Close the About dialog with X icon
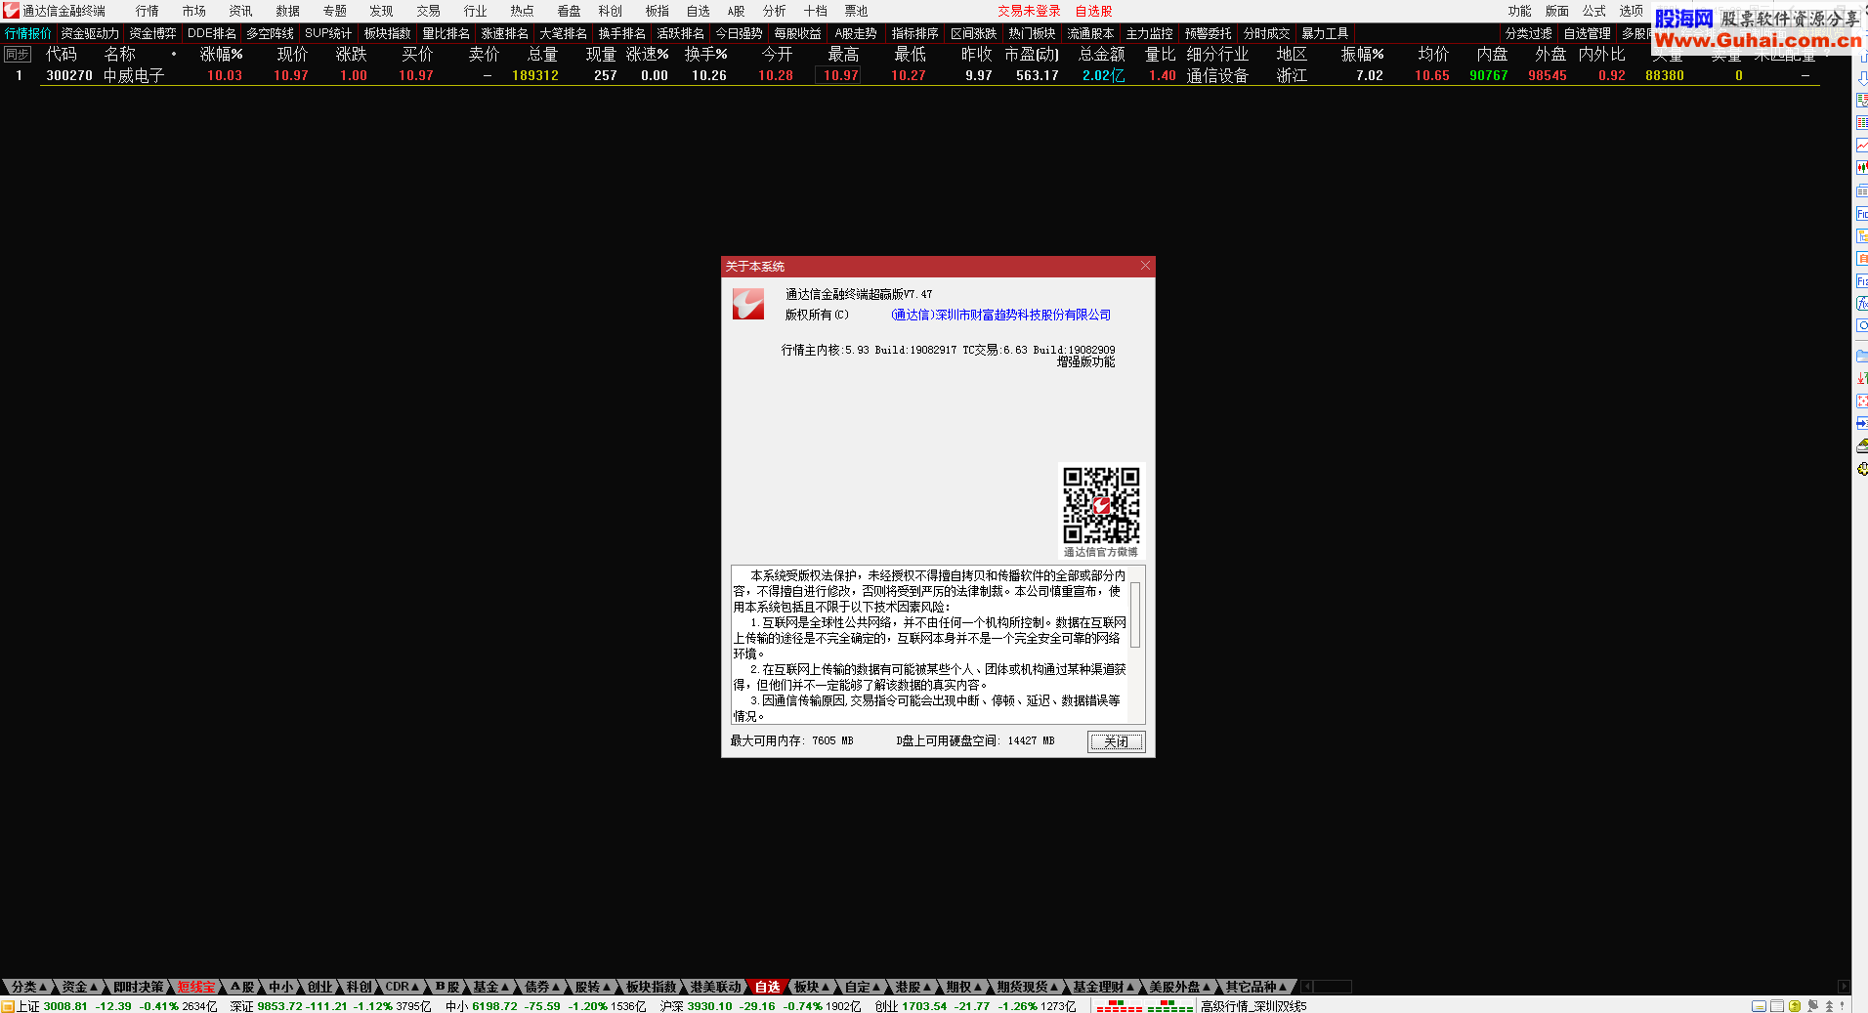1868x1013 pixels. coord(1145,266)
